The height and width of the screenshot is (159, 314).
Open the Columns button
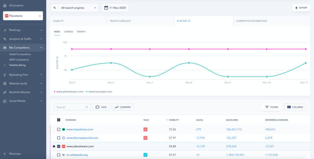pyautogui.click(x=295, y=107)
